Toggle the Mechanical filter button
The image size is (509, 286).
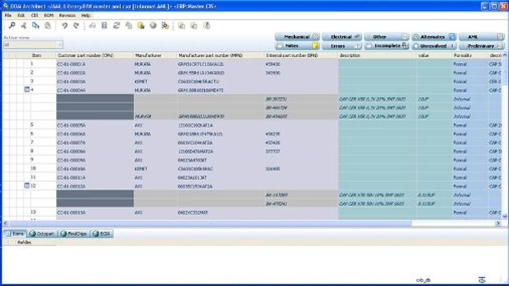tap(297, 37)
